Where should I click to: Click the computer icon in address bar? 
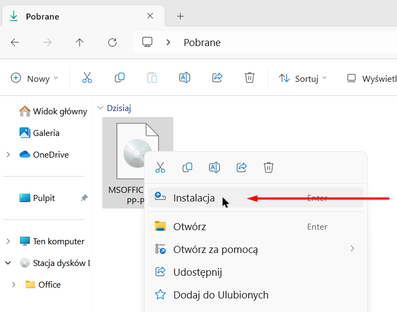click(147, 42)
